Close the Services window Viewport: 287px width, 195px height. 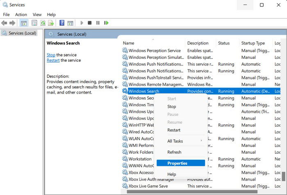tap(278, 5)
